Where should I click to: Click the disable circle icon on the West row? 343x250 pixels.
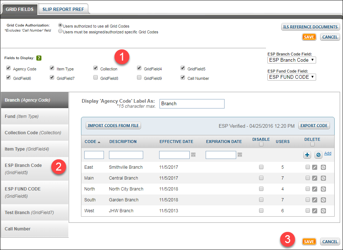[323, 210]
